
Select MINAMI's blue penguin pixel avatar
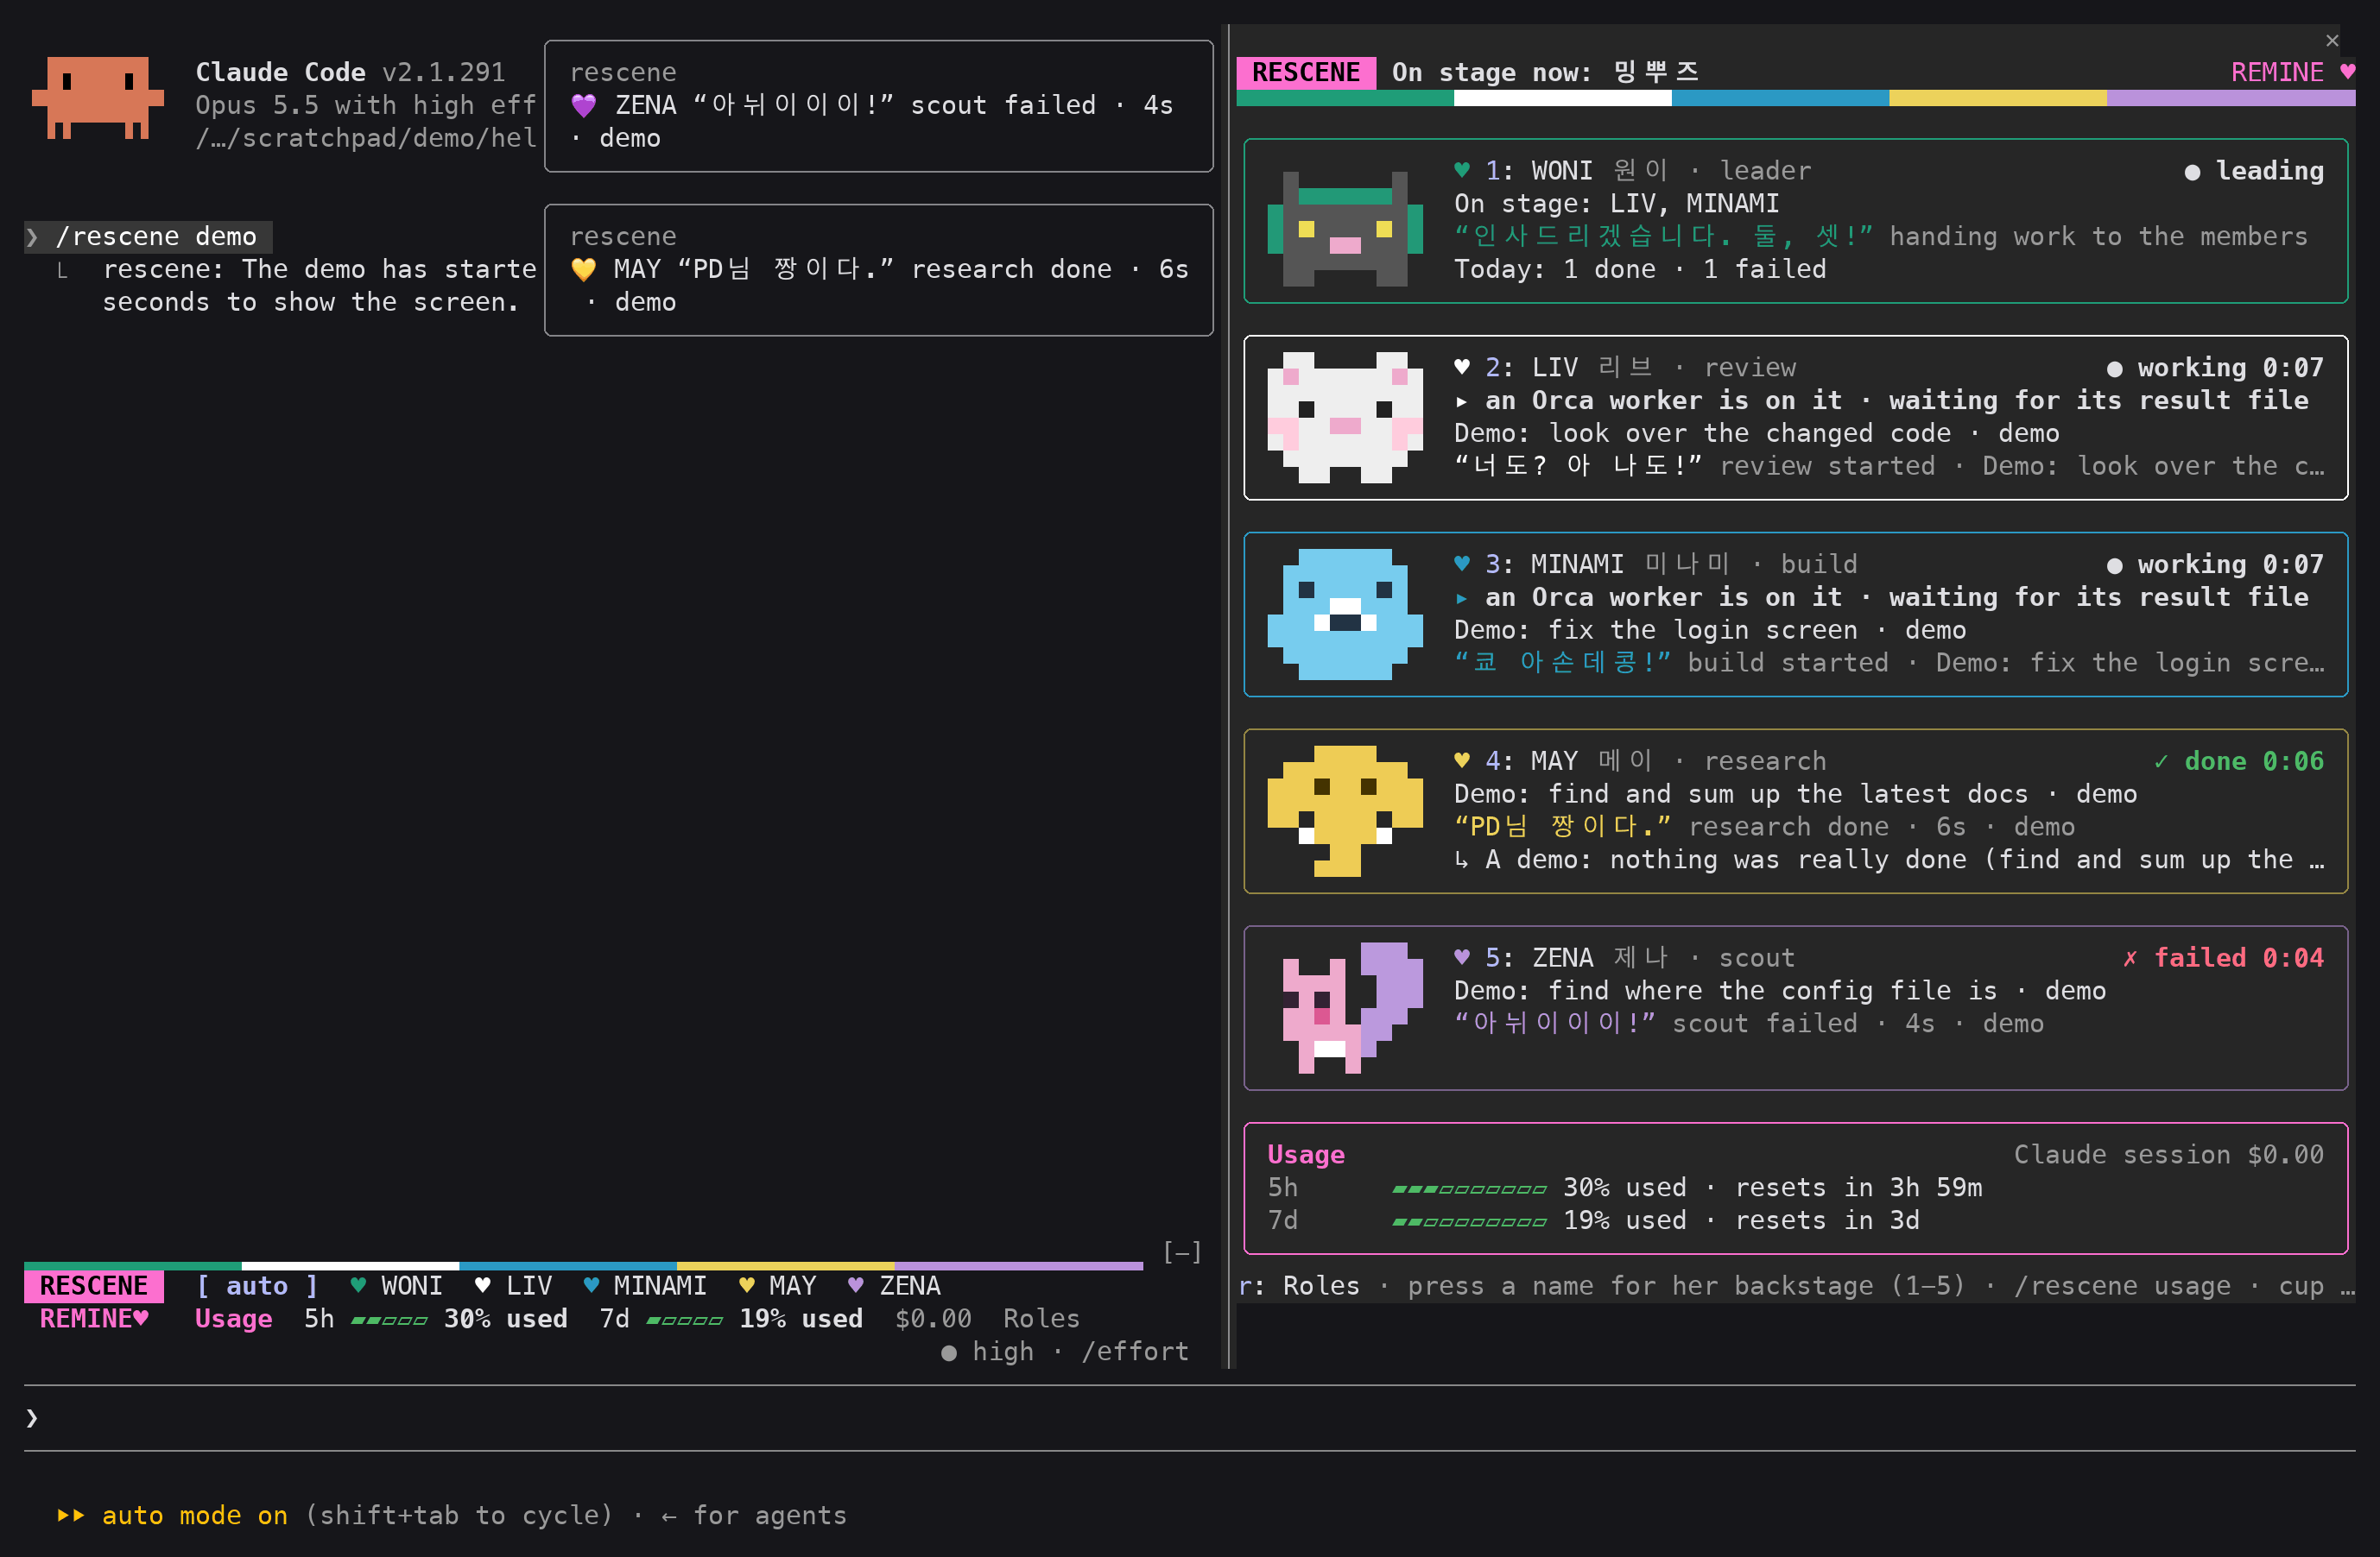(x=1345, y=614)
